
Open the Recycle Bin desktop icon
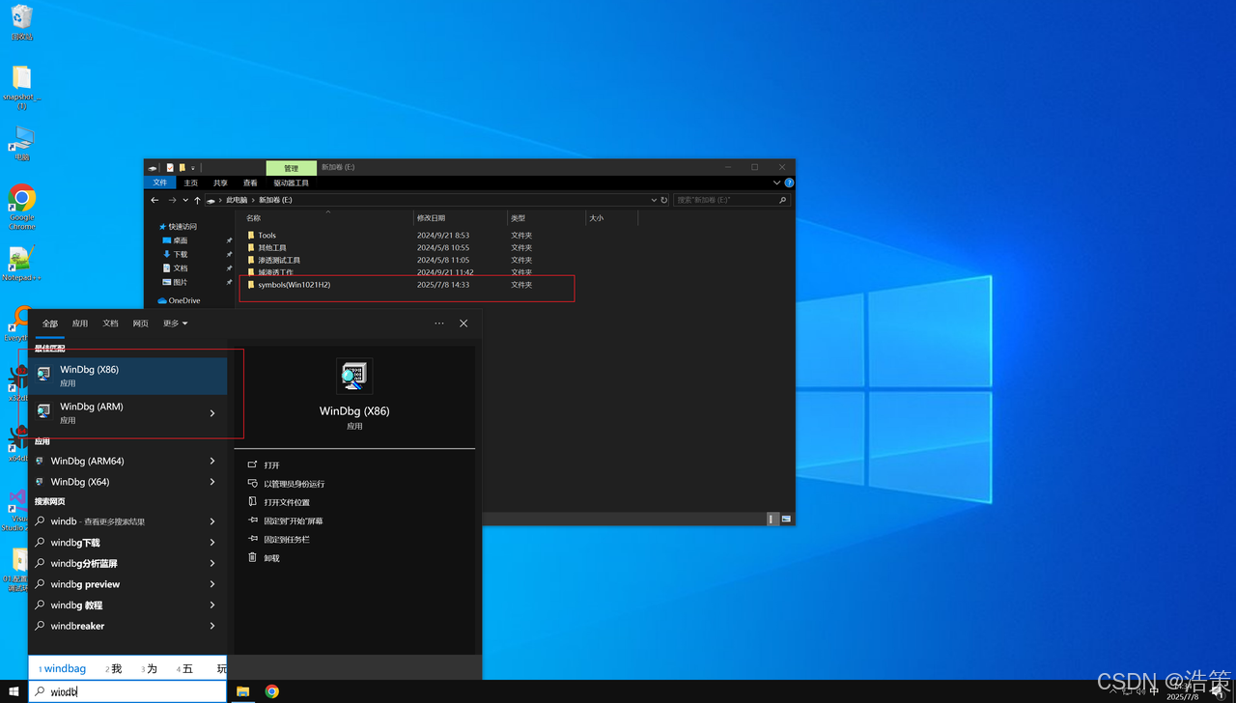click(21, 21)
